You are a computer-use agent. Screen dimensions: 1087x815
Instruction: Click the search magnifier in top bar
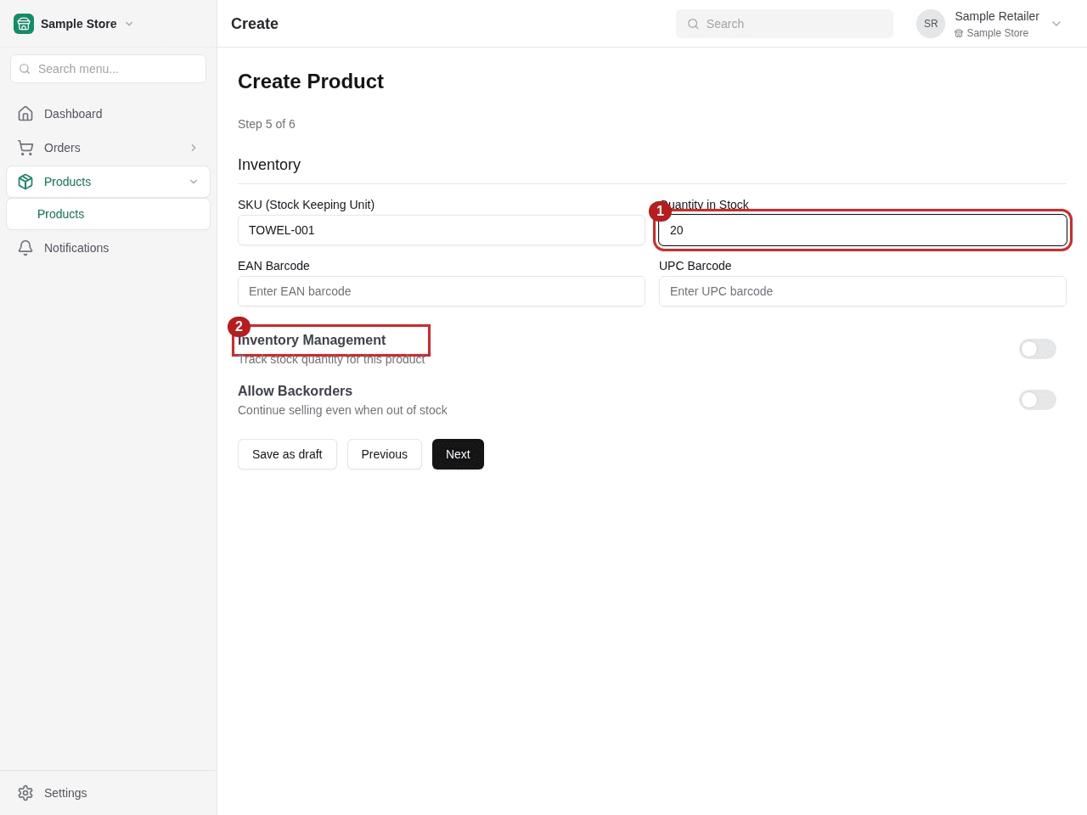coord(693,24)
